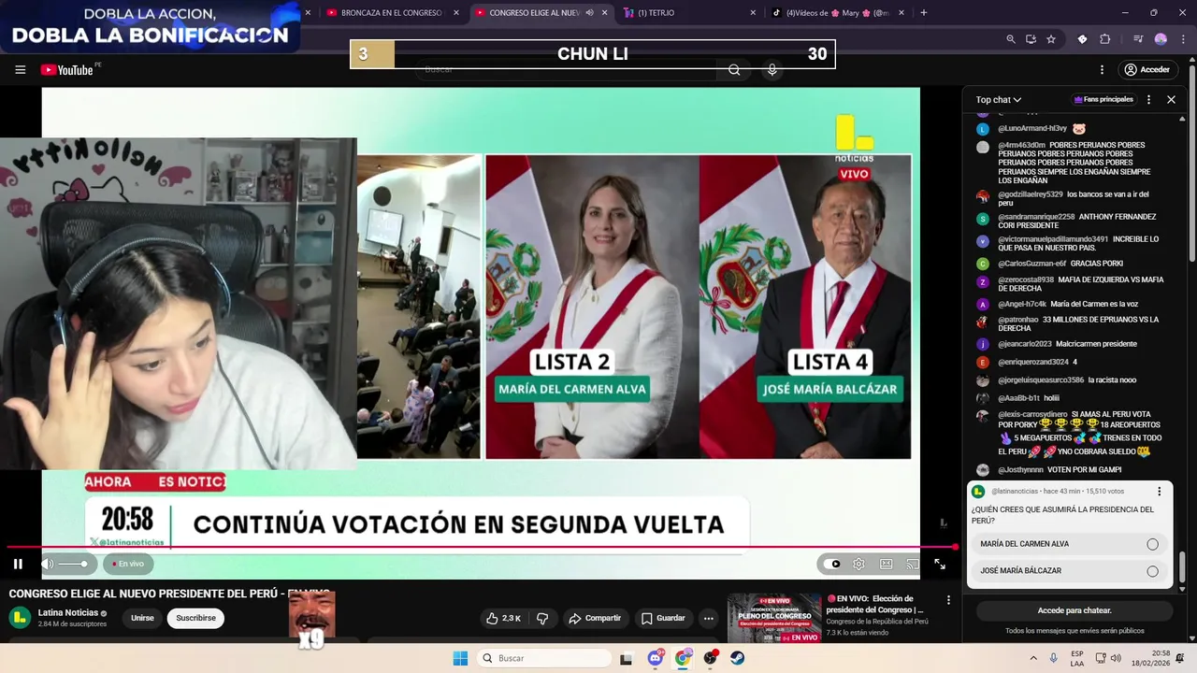This screenshot has height=673, width=1197.
Task: Open OBS Studio from the taskbar
Action: (711, 658)
